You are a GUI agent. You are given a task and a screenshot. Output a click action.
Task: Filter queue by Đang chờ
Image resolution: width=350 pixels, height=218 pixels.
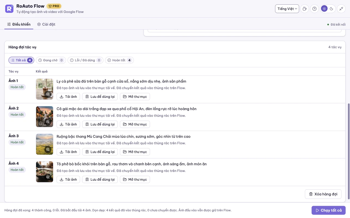coord(51,60)
